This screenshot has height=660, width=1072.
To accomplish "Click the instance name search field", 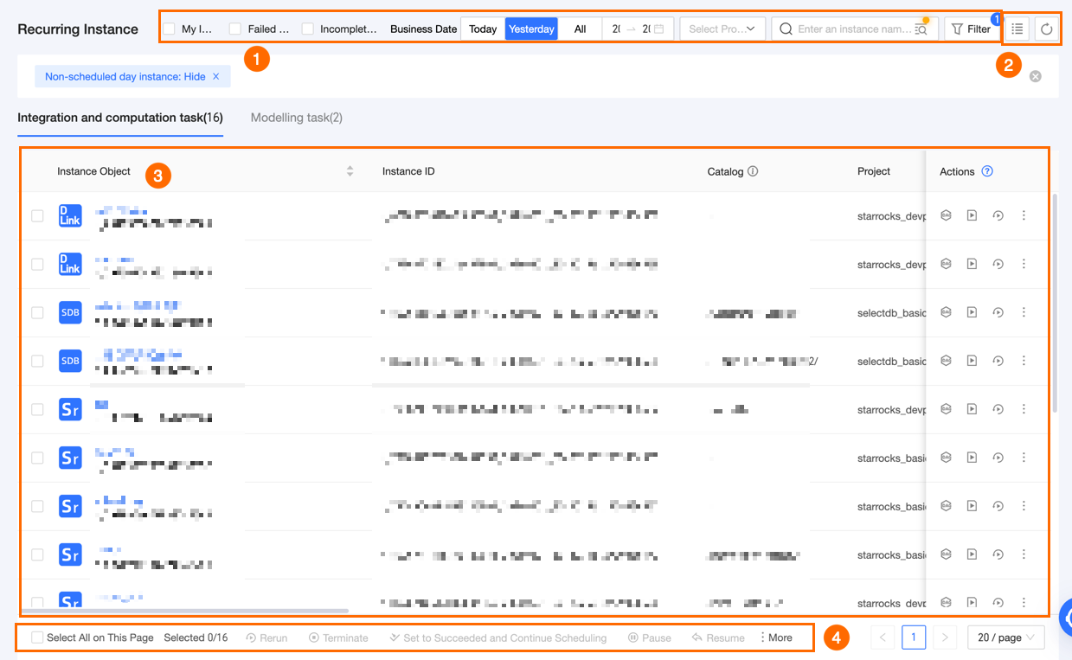I will [853, 29].
